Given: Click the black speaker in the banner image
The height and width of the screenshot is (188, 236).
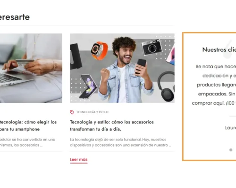Looking at the screenshot, I should click(76, 56).
